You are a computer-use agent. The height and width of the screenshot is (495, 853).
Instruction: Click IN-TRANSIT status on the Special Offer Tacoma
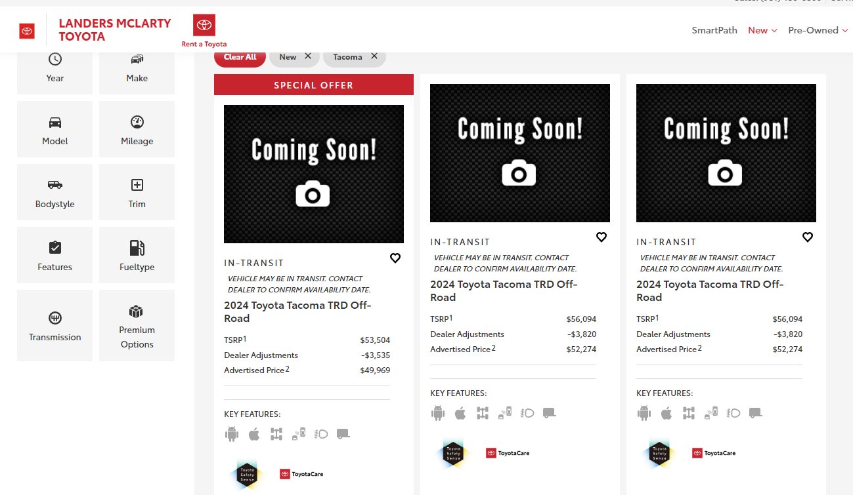254,263
